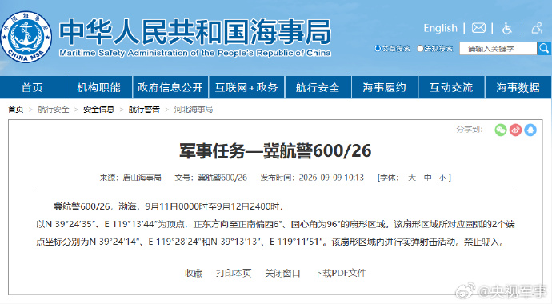The width and height of the screenshot is (552, 304).
Task: Set the font size to 大
Action: click(x=412, y=178)
